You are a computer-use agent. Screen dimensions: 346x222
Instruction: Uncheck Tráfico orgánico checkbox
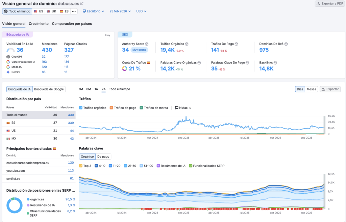click(81, 108)
